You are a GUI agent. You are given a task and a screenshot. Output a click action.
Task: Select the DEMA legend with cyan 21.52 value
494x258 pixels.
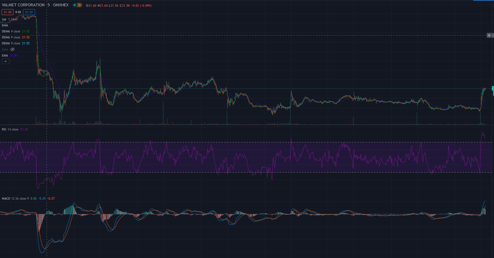(x=16, y=43)
